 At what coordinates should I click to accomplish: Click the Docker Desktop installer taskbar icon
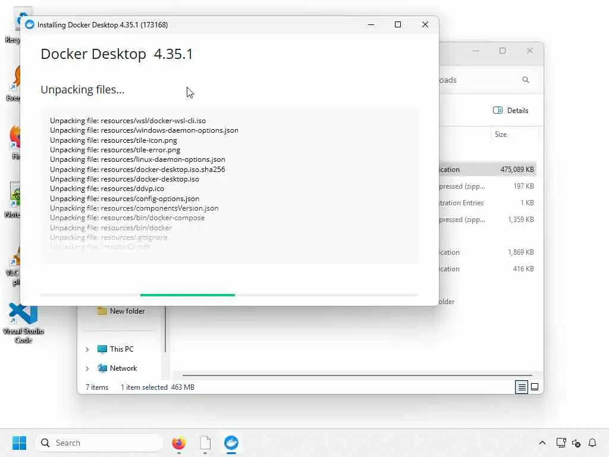[x=231, y=443]
